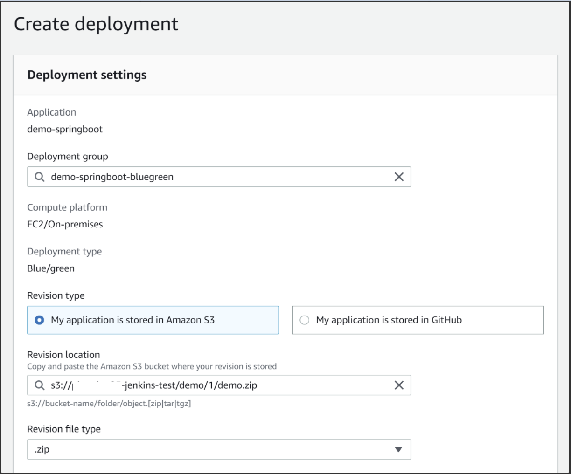This screenshot has width=571, height=474.
Task: Click the demo-springboot application name
Action: pyautogui.click(x=65, y=130)
